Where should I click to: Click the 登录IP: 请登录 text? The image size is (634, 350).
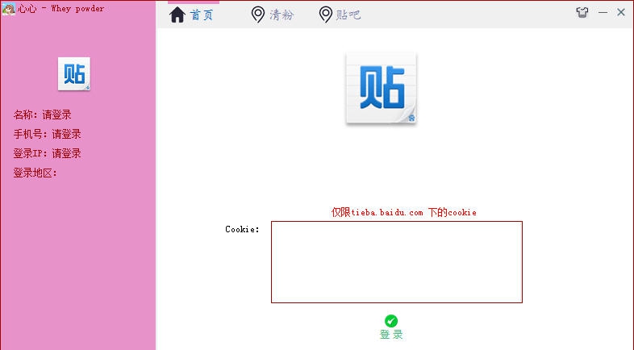pyautogui.click(x=47, y=153)
